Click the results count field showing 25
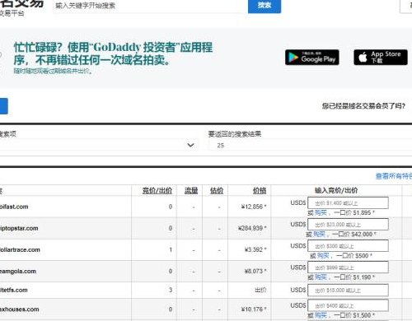 (x=310, y=145)
